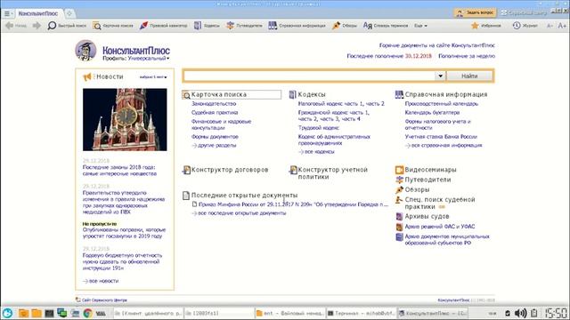Open Путеводители in the toolbar

(x=244, y=26)
